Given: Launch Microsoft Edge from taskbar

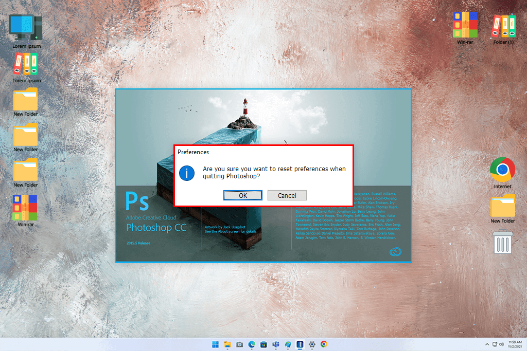Looking at the screenshot, I should click(x=252, y=344).
